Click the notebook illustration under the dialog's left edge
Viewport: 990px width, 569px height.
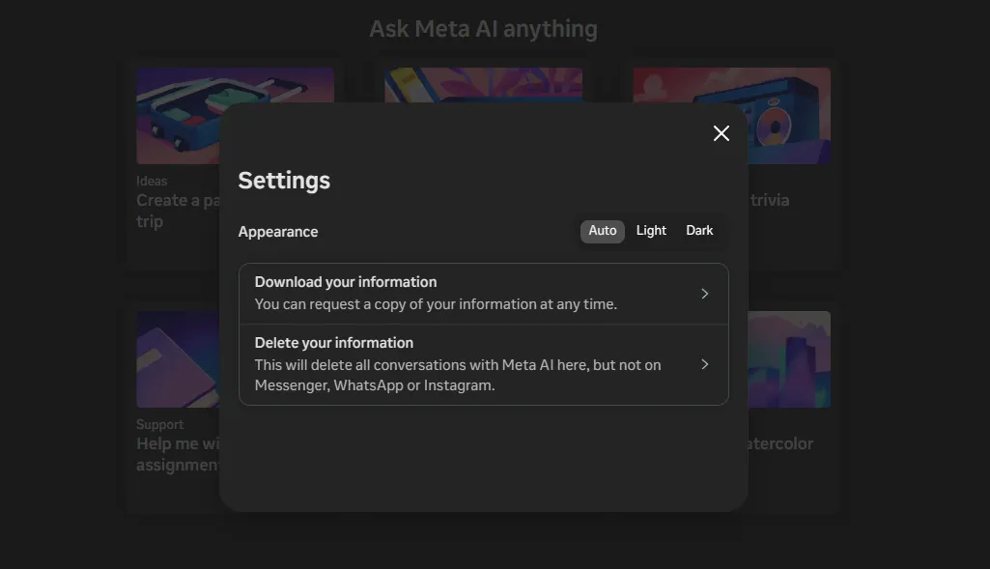(x=179, y=359)
